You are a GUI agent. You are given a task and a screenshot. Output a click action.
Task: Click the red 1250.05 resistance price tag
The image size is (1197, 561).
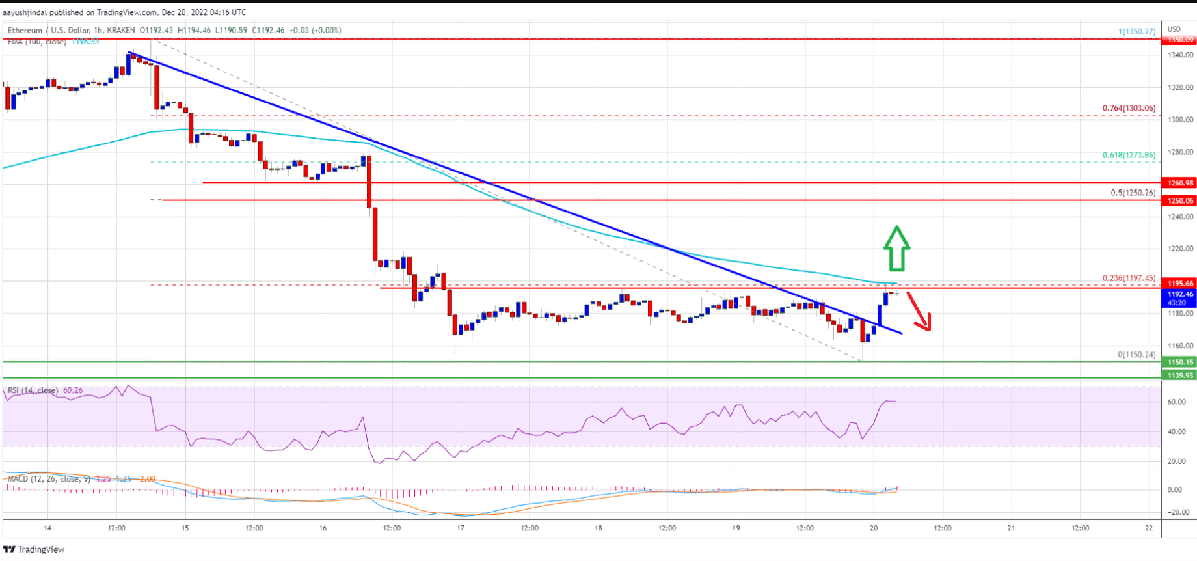click(x=1179, y=200)
